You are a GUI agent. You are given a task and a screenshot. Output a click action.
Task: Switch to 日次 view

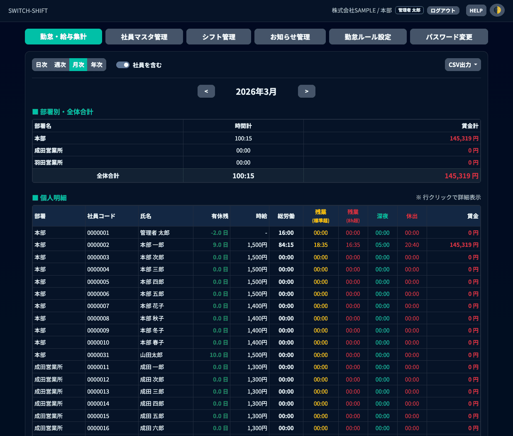pos(42,65)
